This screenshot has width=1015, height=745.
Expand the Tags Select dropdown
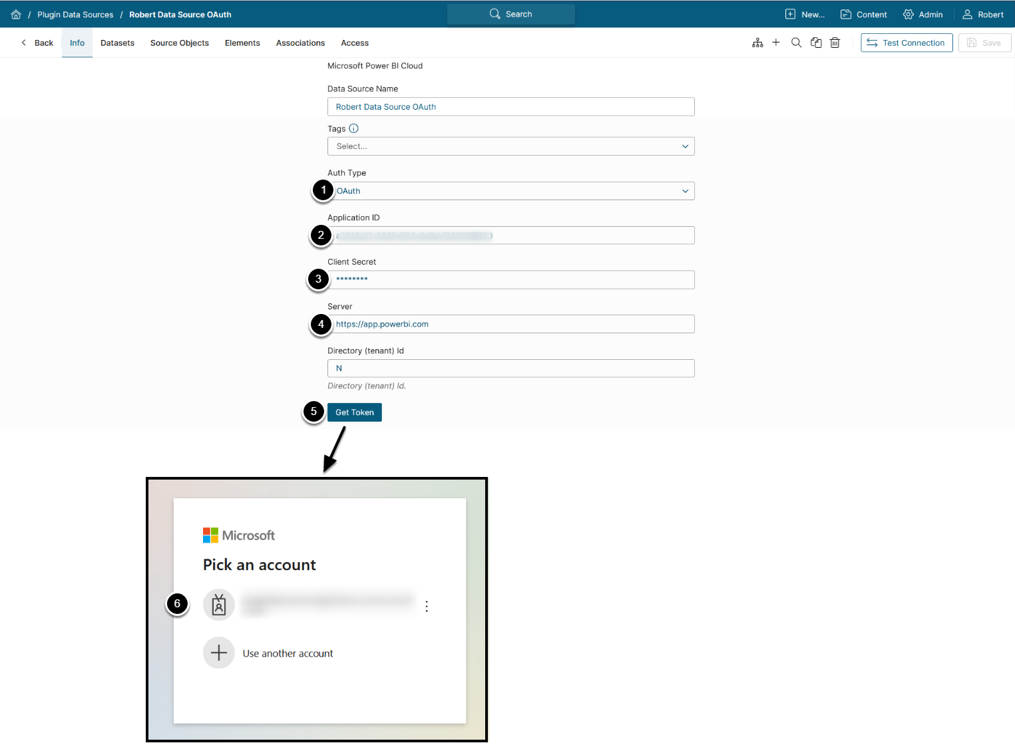(511, 146)
